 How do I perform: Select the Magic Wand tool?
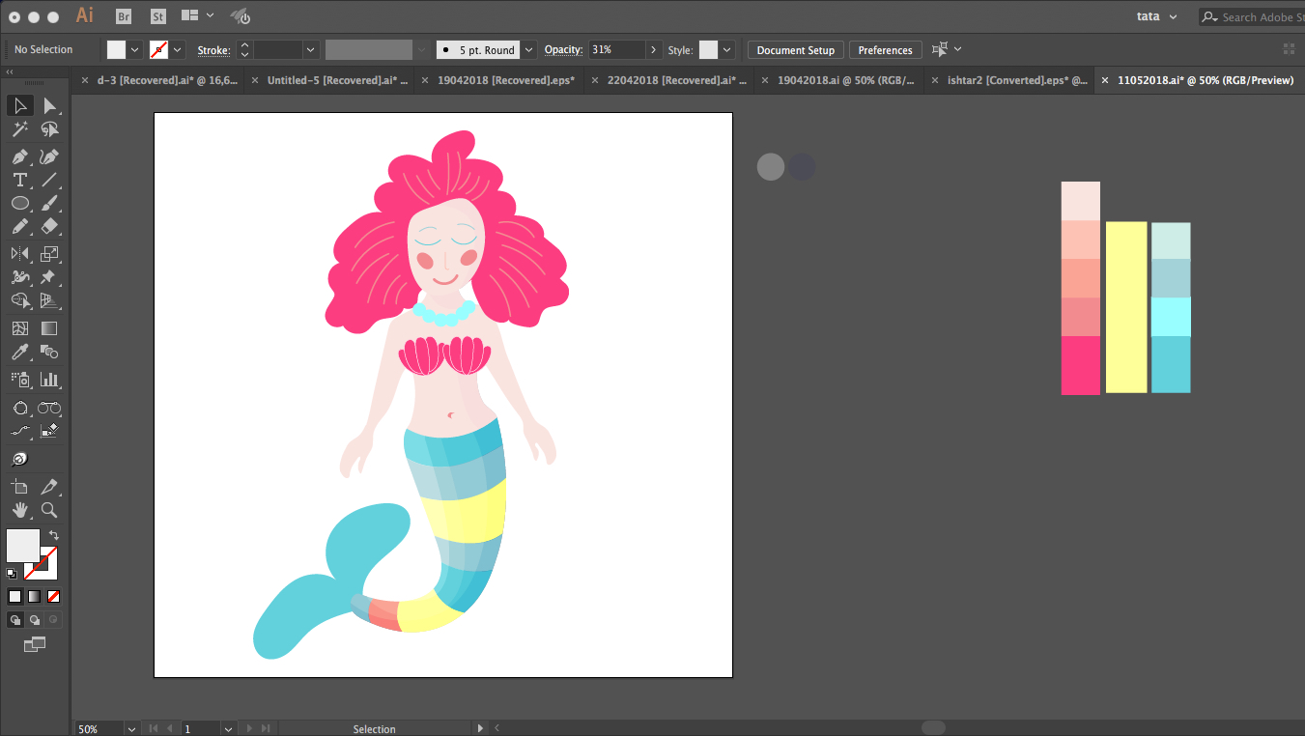click(20, 129)
